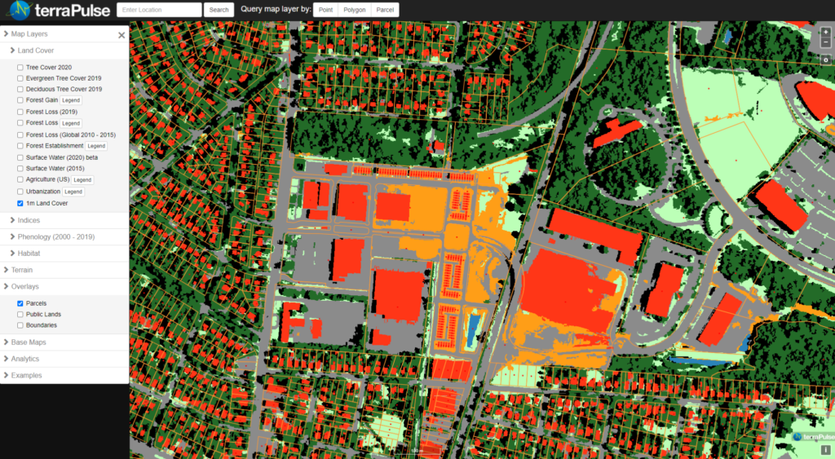Expand the Indices section
This screenshot has height=459, width=835.
[x=29, y=220]
